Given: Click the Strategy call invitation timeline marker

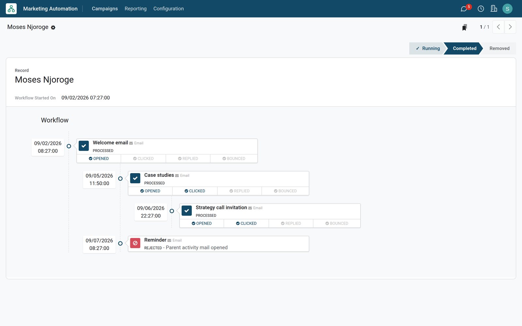Looking at the screenshot, I should 172,211.
